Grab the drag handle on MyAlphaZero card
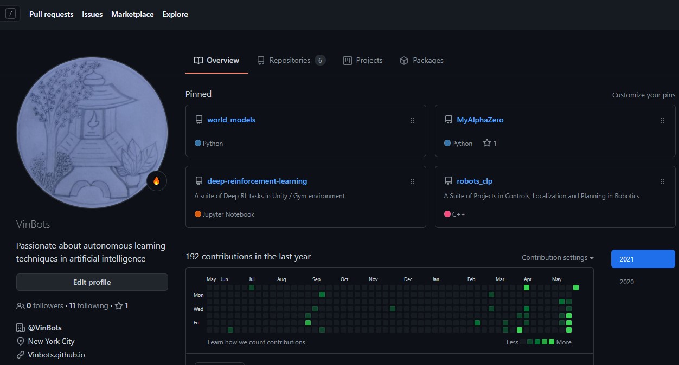Viewport: 679px width, 365px height. point(662,121)
